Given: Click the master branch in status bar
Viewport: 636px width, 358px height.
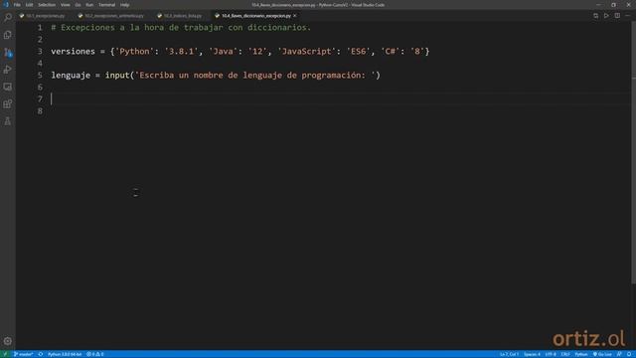Looking at the screenshot, I should 23,354.
